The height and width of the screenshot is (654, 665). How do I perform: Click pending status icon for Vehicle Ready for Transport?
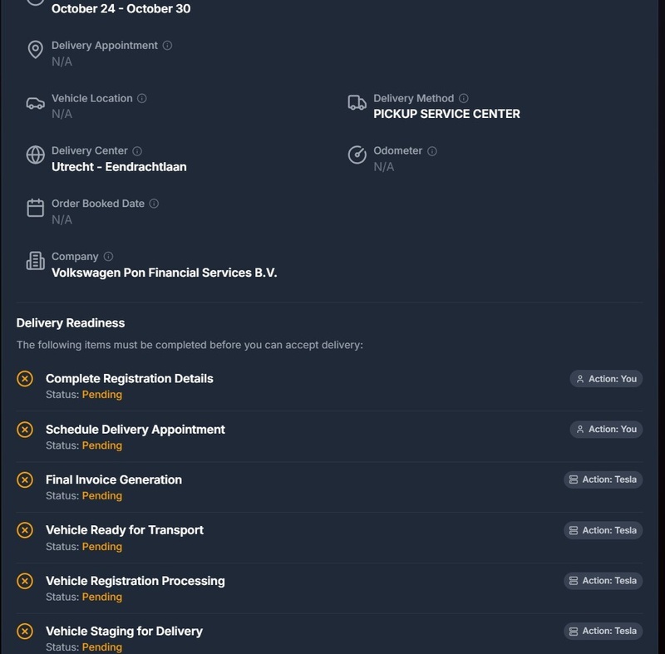coord(25,530)
